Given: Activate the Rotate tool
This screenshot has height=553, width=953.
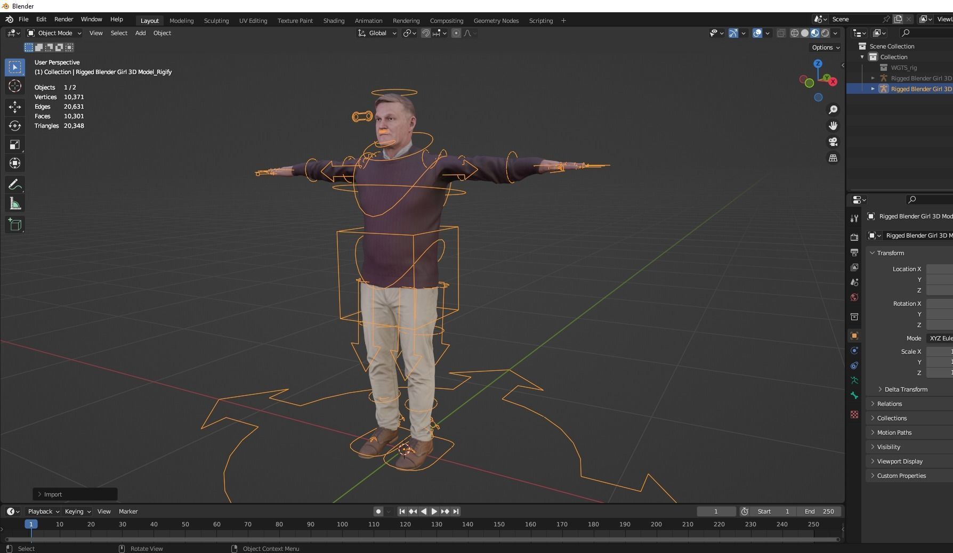Looking at the screenshot, I should 15,126.
